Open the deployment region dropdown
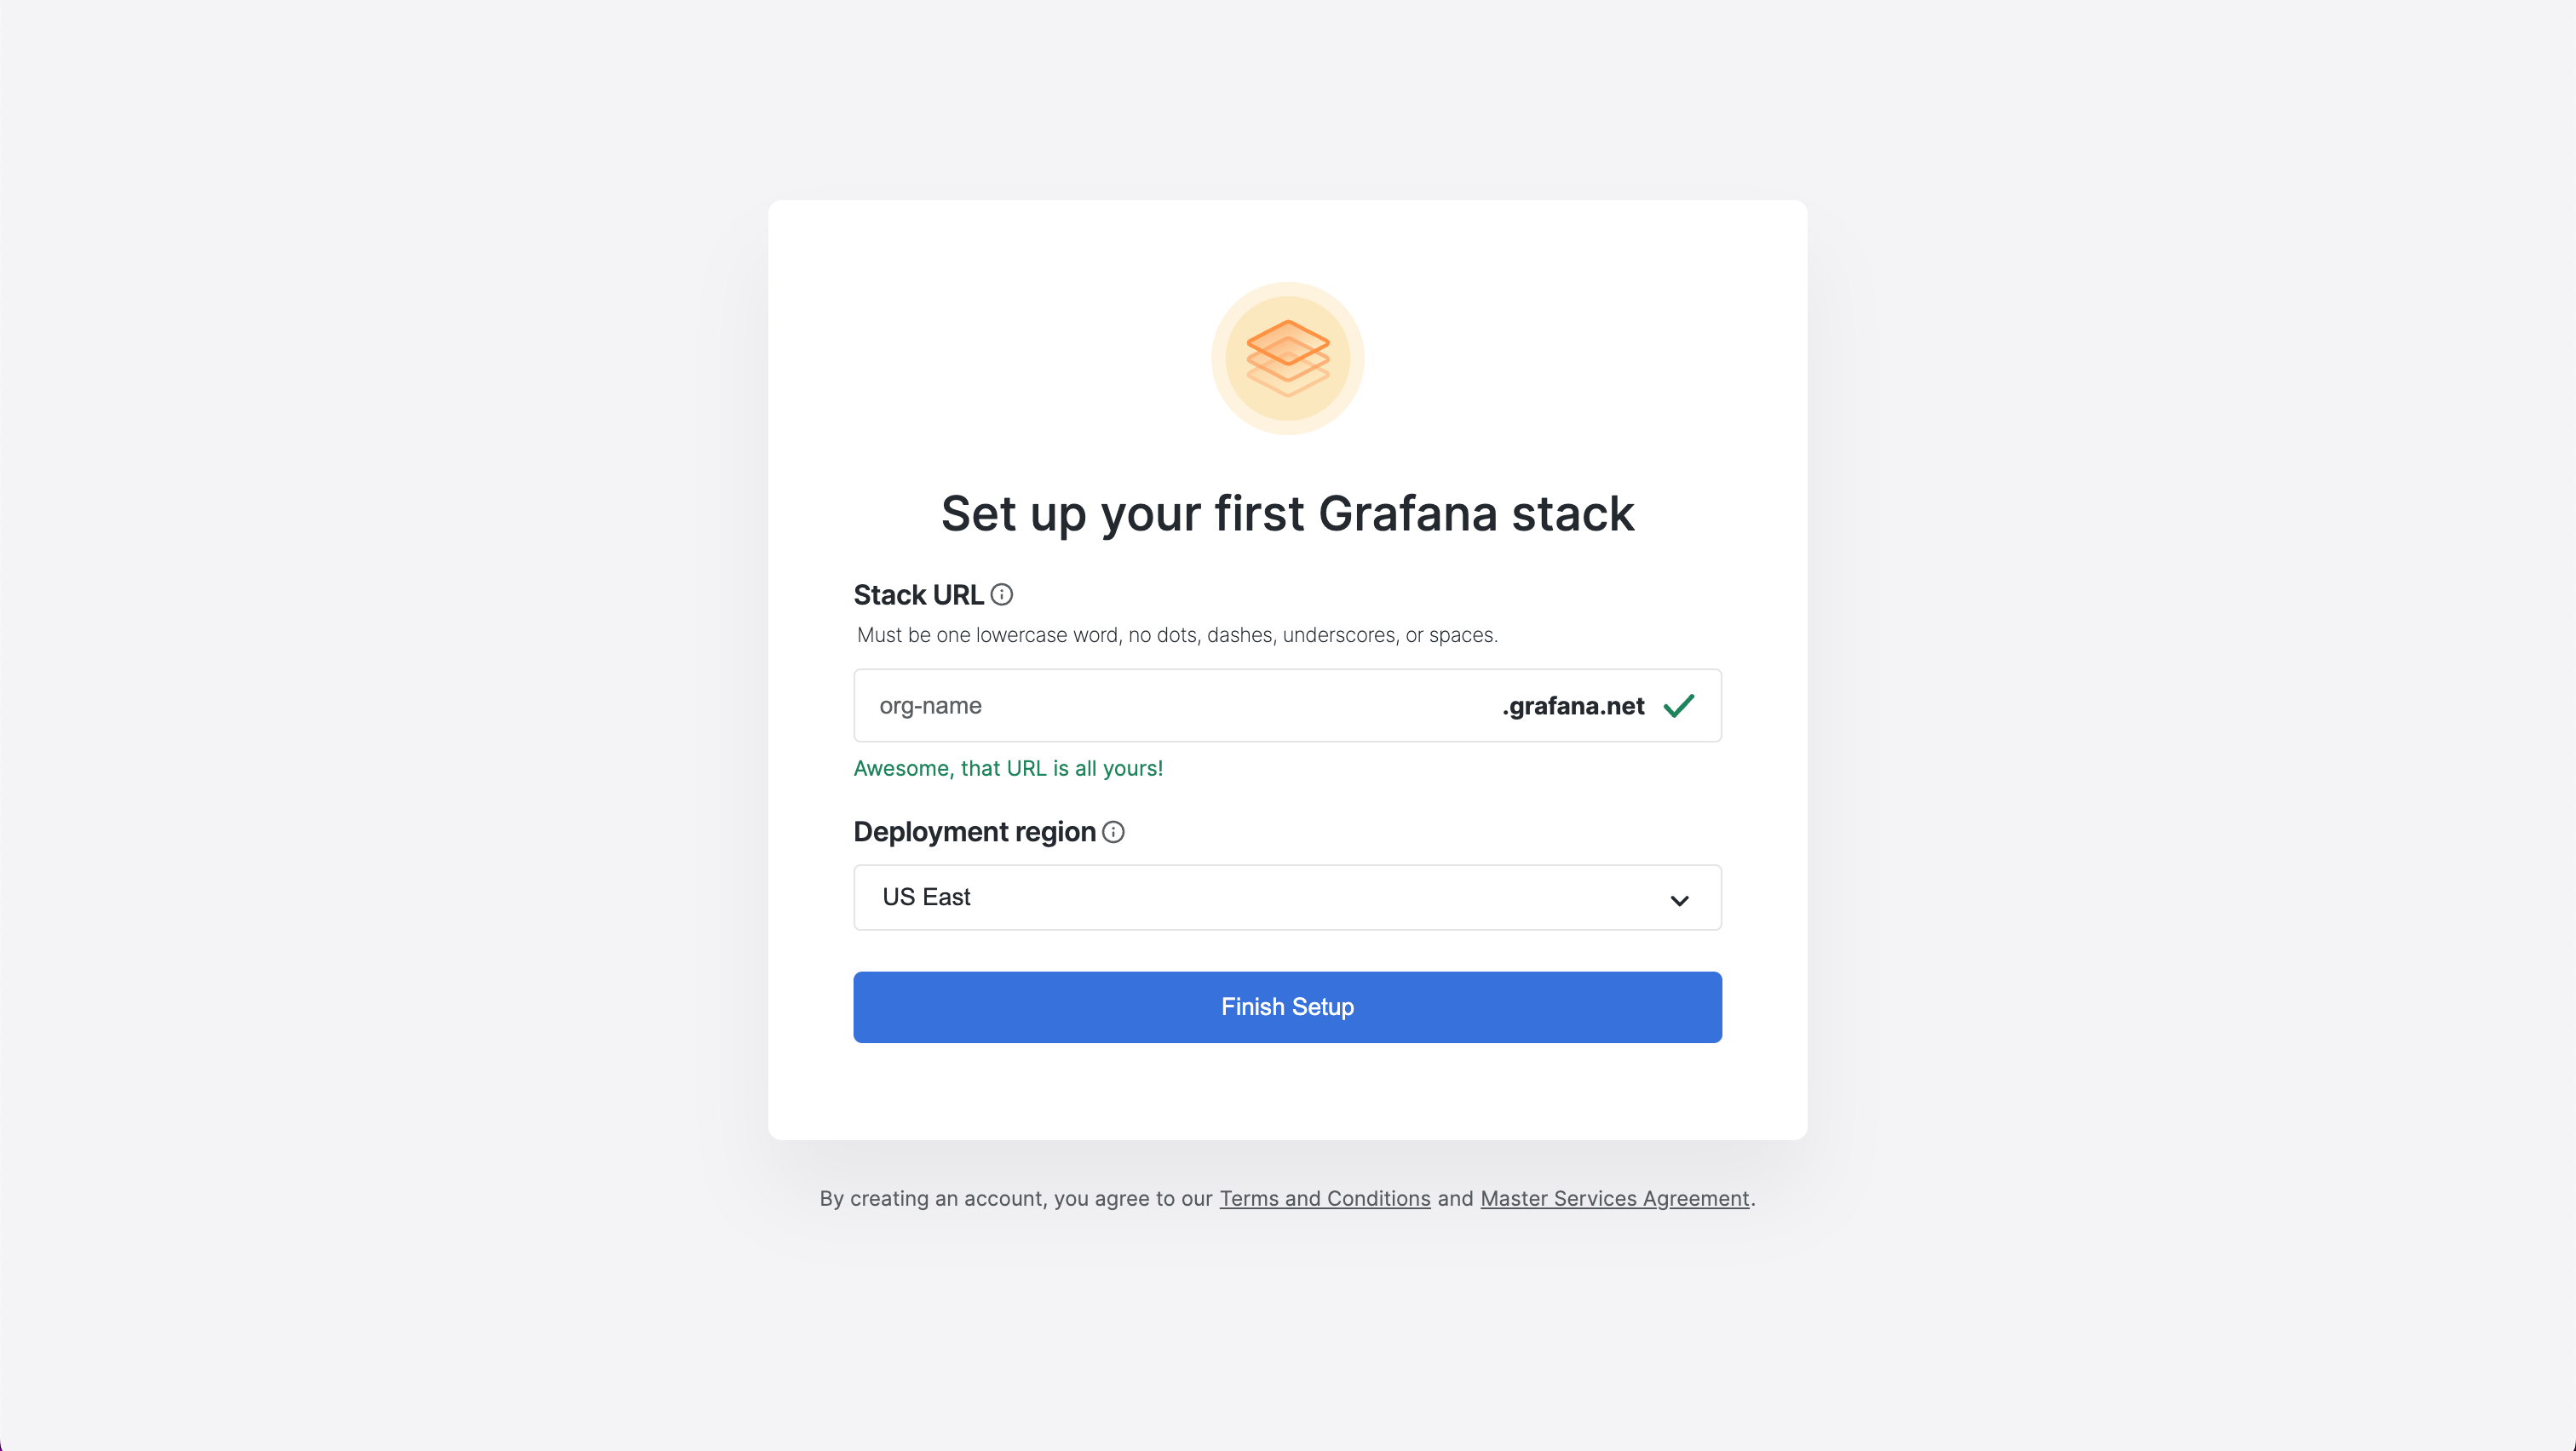The image size is (2576, 1451). [1287, 898]
